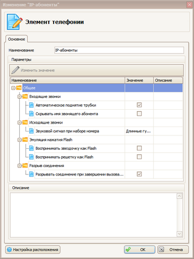The width and height of the screenshot is (194, 259).
Task: Enable Воспринимать звездочку как Flash checkbox
Action: (139, 148)
